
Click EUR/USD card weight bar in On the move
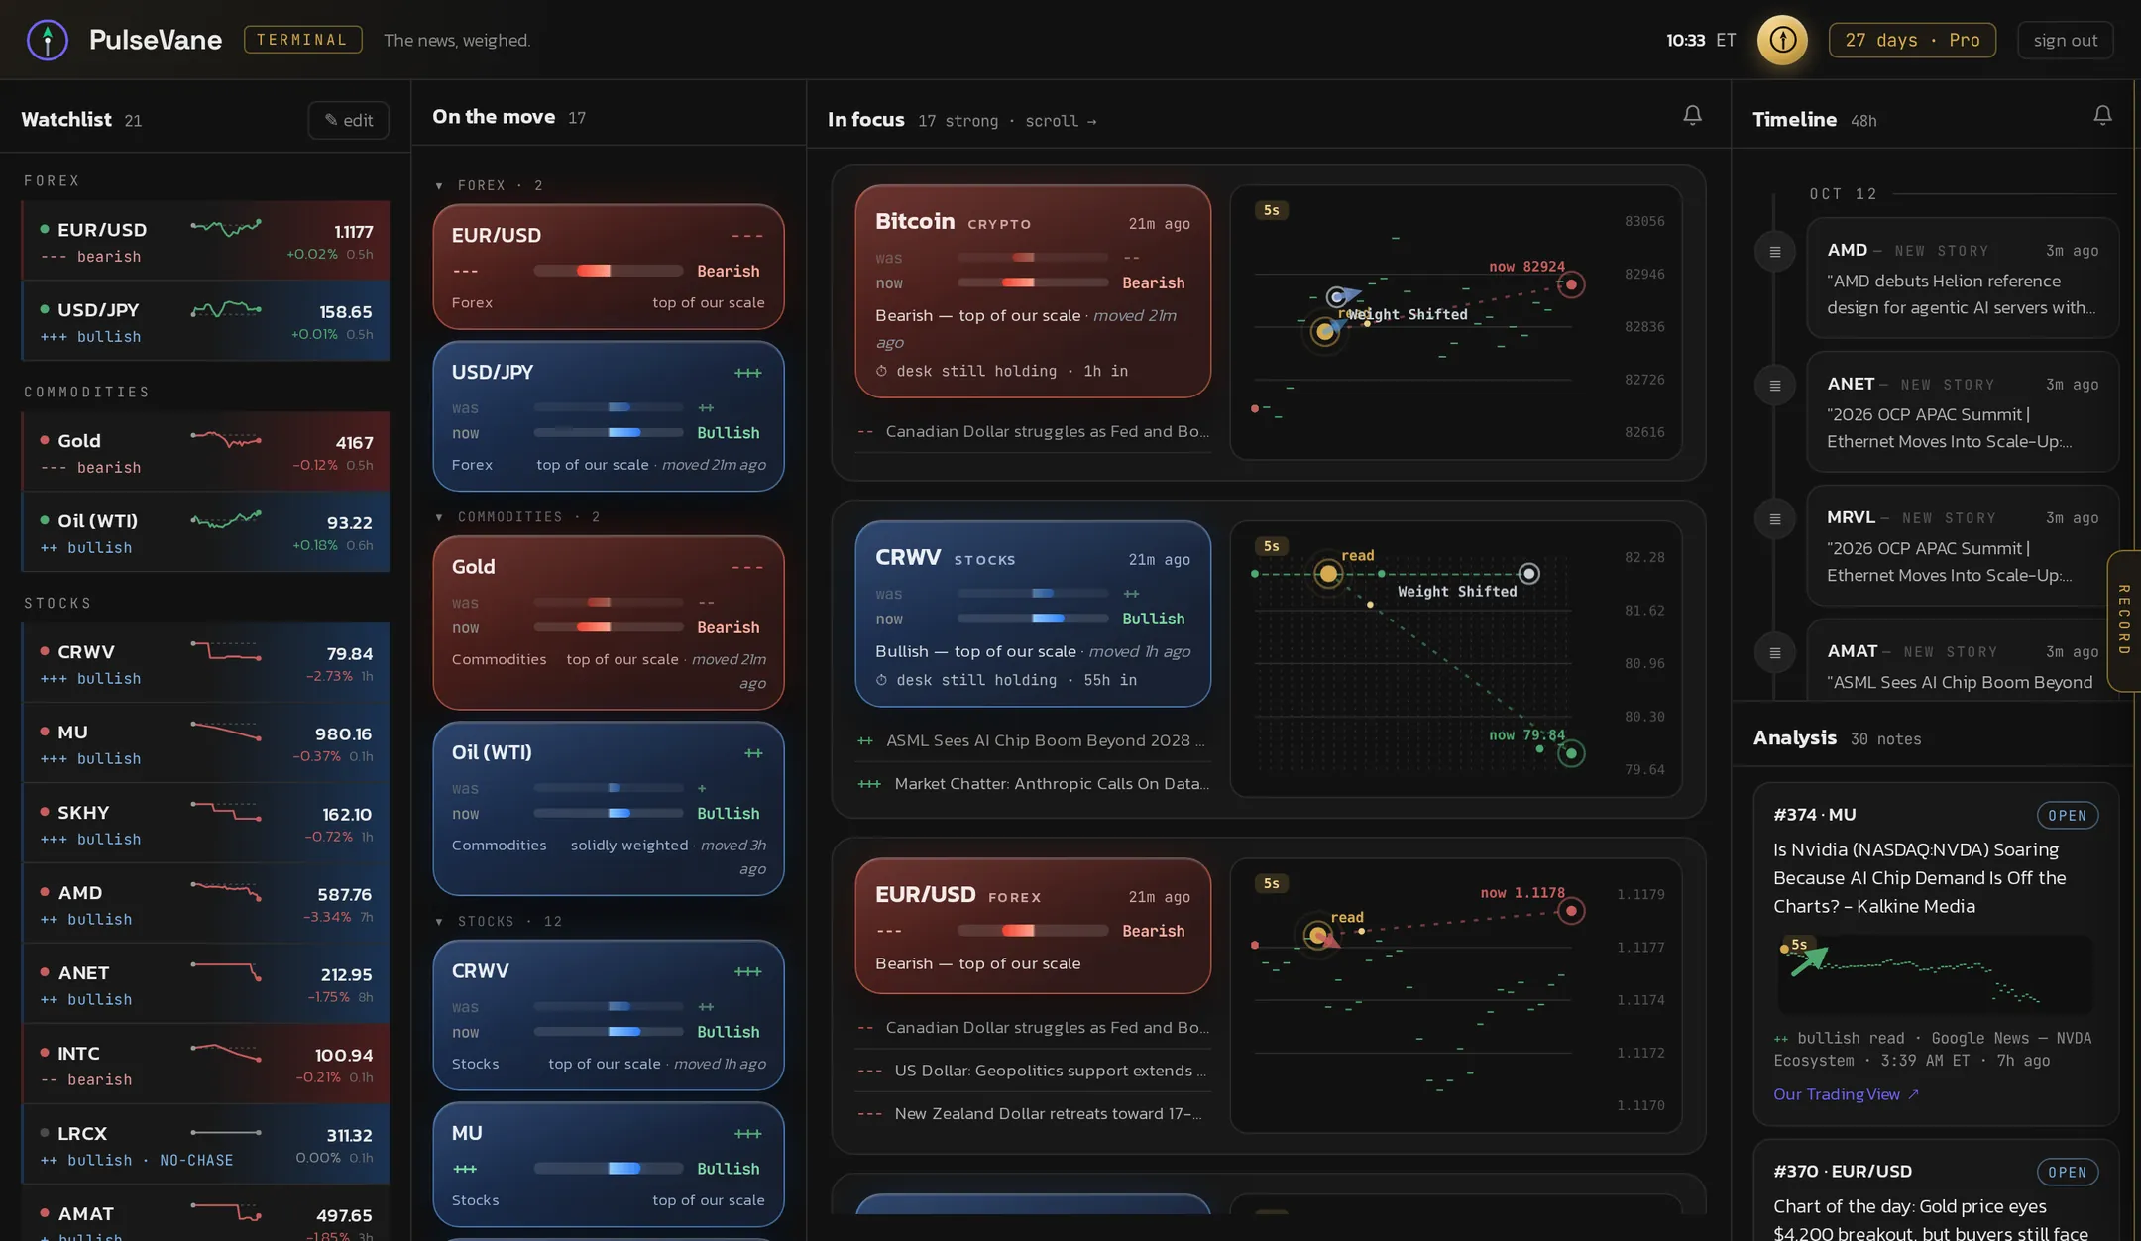point(608,271)
